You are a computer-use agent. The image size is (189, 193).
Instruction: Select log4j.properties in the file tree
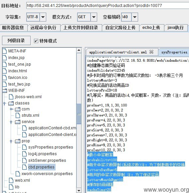[x=43, y=154]
